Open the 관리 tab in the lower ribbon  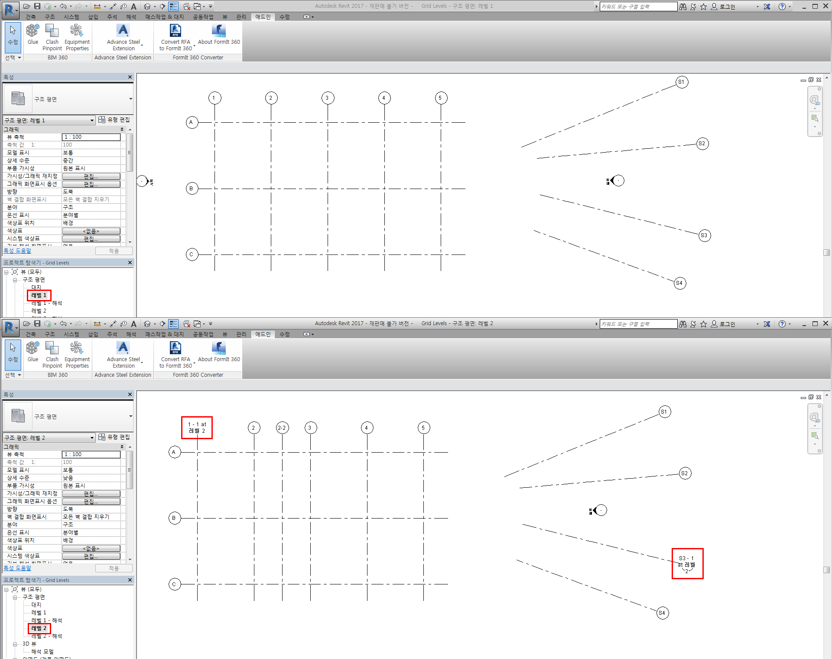pyautogui.click(x=241, y=334)
